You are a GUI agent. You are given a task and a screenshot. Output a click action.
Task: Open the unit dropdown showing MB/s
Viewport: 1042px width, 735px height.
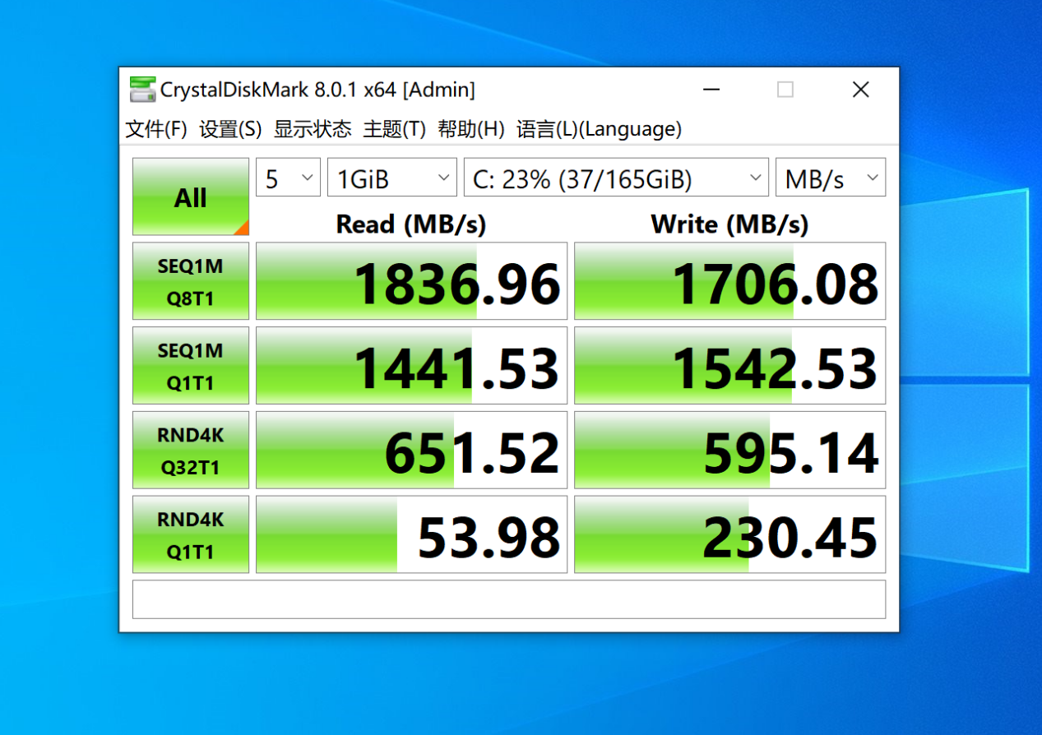[x=831, y=178]
